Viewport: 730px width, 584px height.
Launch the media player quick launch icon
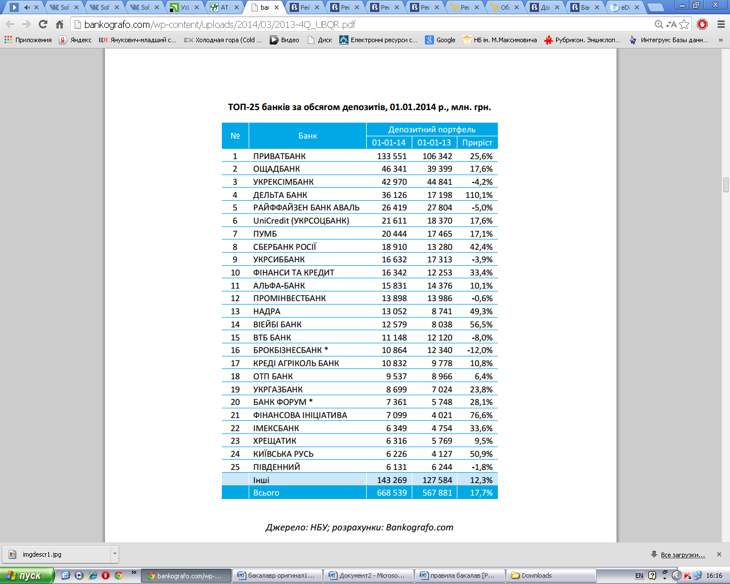(79, 575)
